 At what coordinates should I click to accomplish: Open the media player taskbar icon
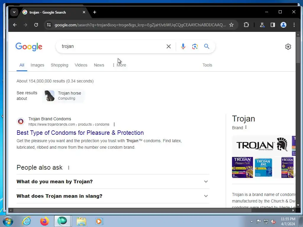click(x=99, y=221)
